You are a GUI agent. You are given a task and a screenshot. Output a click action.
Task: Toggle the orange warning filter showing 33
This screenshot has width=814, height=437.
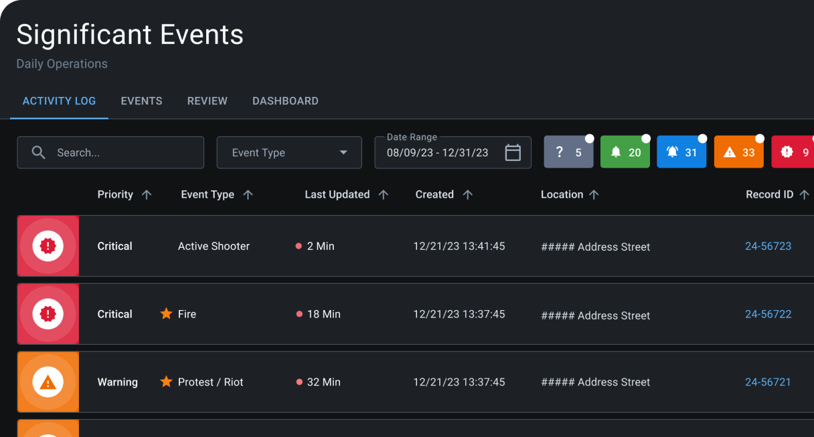coord(738,152)
